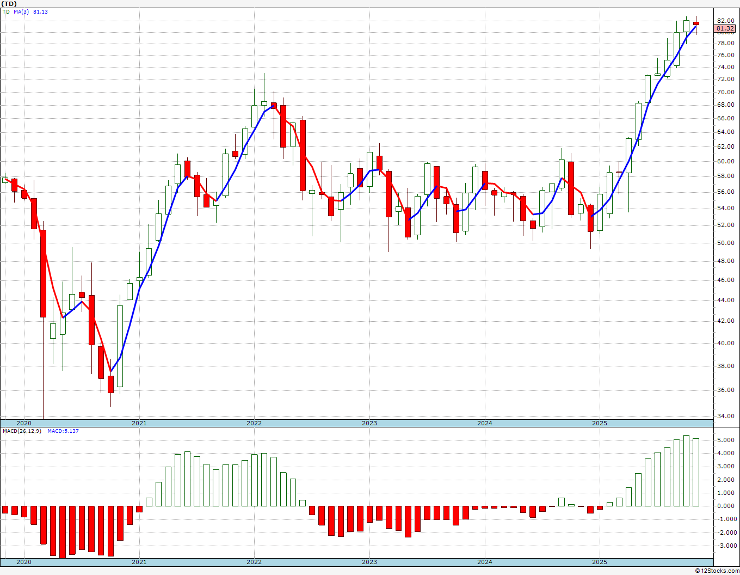The image size is (740, 575).
Task: Click 2020 on the MACD panel time axis
Action: tap(24, 562)
